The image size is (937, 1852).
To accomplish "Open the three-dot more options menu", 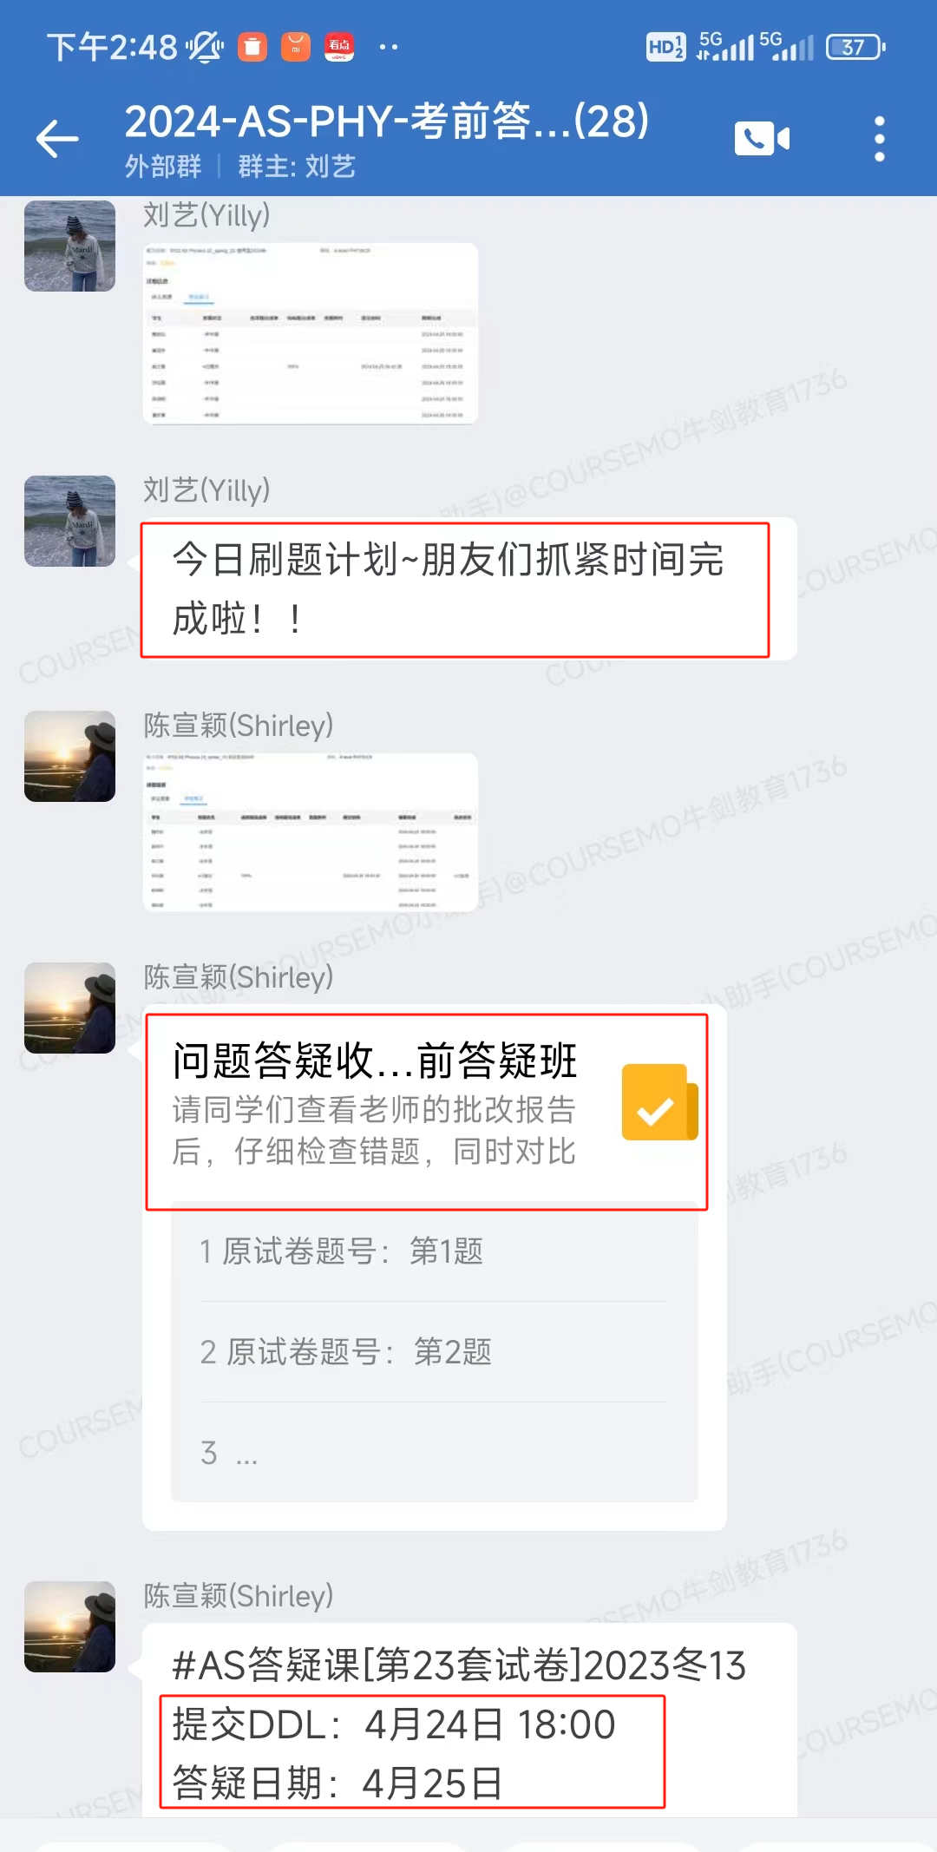I will click(880, 139).
